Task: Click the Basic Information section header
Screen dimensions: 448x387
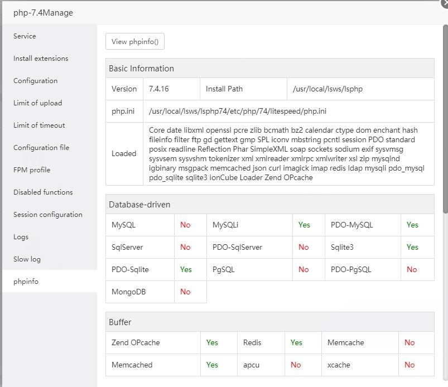Action: [x=142, y=69]
